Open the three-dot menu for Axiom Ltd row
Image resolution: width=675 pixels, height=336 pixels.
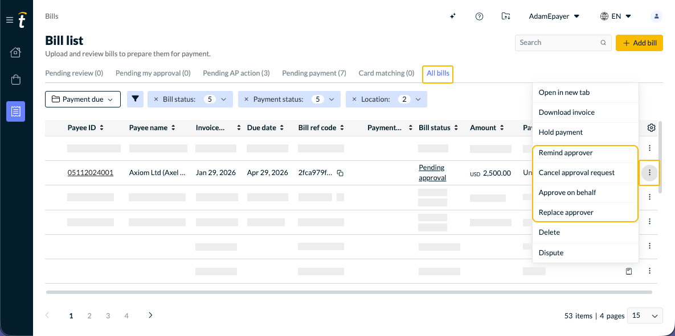coord(649,173)
